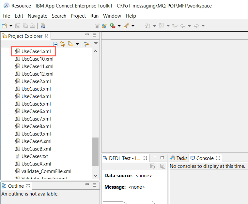The height and width of the screenshot is (204, 248).
Task: Select UseCases.txt file
Action: click(32, 156)
